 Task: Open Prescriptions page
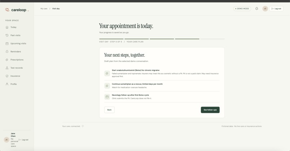[x=17, y=60]
